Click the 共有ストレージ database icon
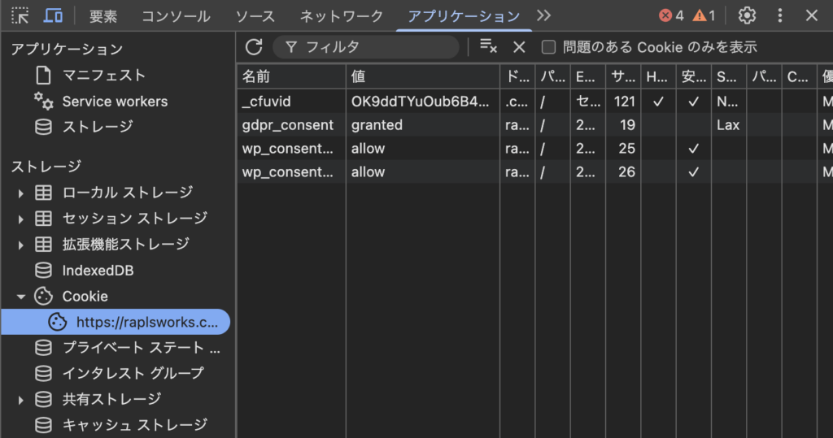 click(44, 399)
